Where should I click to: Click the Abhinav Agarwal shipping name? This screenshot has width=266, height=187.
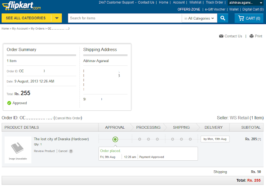[x=96, y=61]
